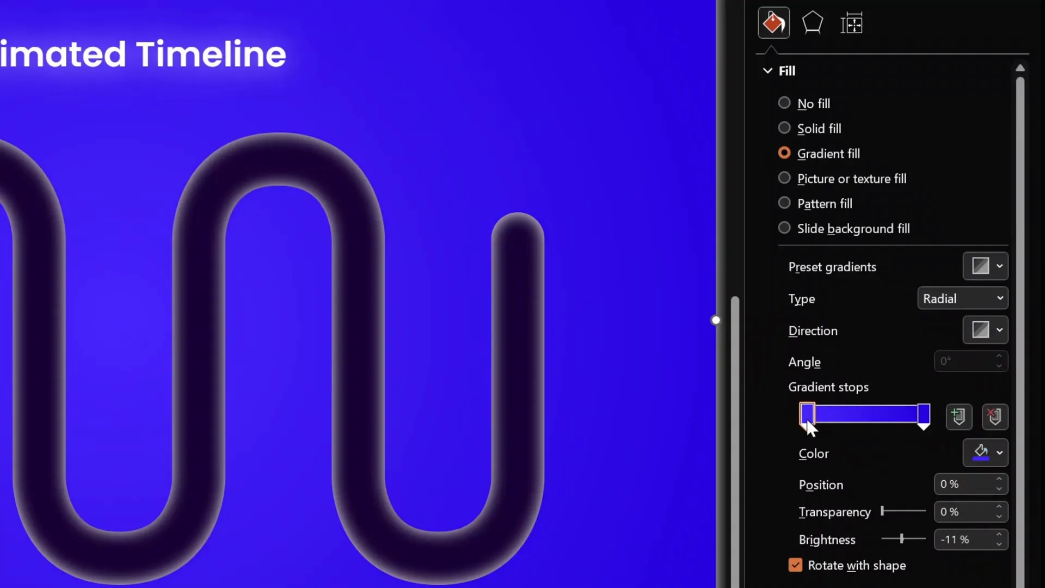Decrease Brightness with the down arrow
This screenshot has height=588, width=1045.
tap(999, 544)
